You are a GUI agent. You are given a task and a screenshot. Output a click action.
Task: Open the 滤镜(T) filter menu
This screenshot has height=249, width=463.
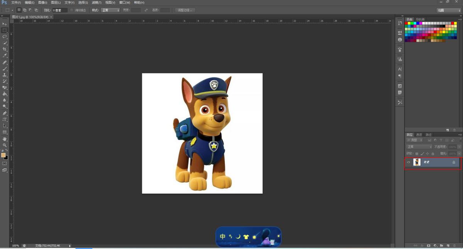[96, 3]
